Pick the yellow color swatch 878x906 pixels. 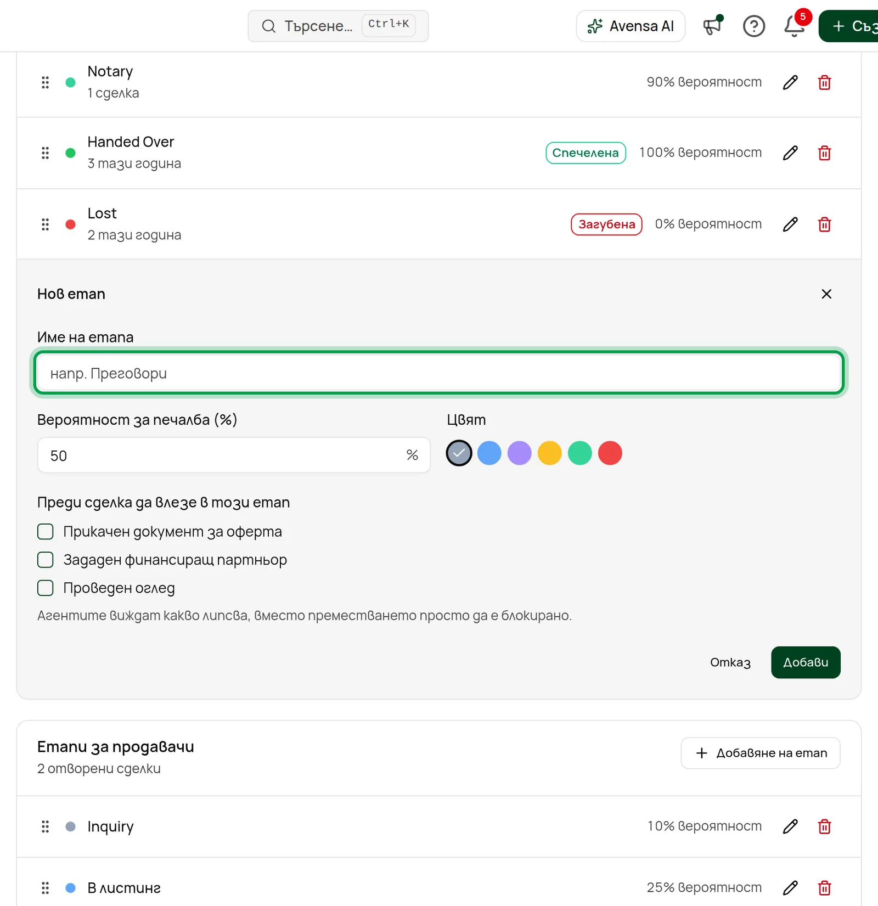pos(549,453)
